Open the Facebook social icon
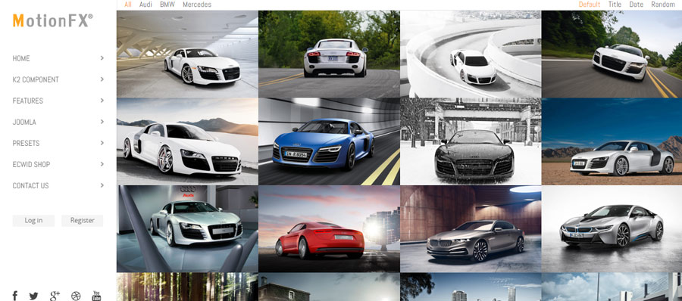Viewport: 682px width, 301px height. click(15, 296)
